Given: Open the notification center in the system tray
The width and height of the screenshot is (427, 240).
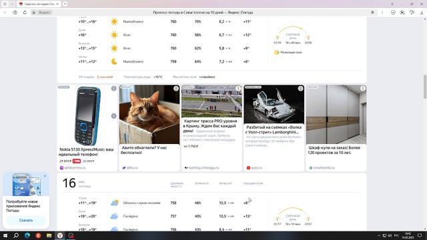Looking at the screenshot, I should click(x=420, y=235).
